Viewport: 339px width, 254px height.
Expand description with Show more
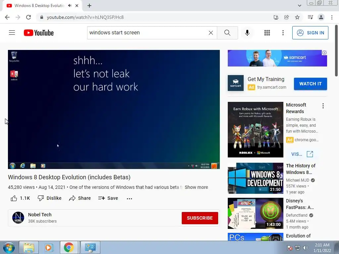point(196,187)
